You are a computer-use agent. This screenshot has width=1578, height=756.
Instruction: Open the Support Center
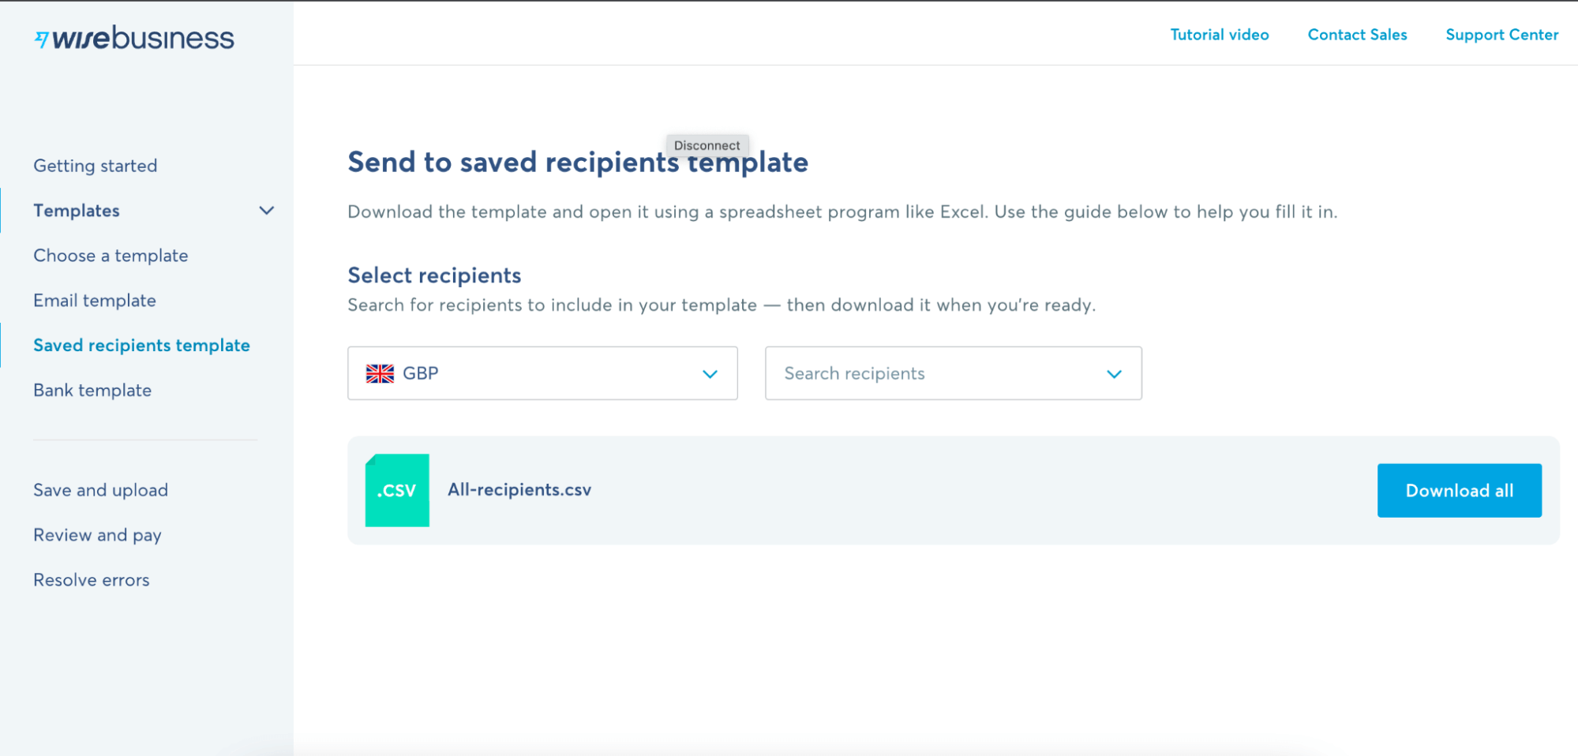[x=1501, y=35]
